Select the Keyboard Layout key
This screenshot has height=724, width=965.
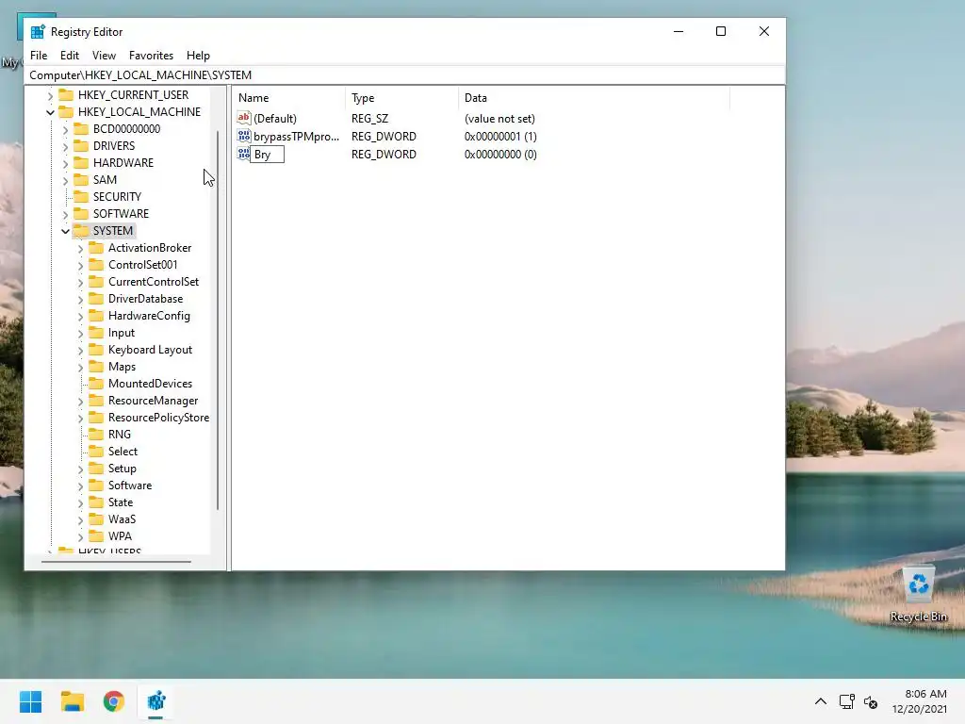150,350
